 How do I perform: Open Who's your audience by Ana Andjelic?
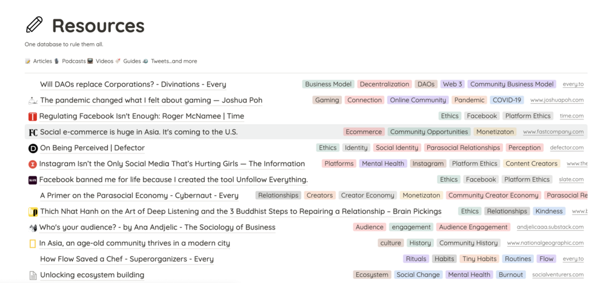tap(158, 227)
